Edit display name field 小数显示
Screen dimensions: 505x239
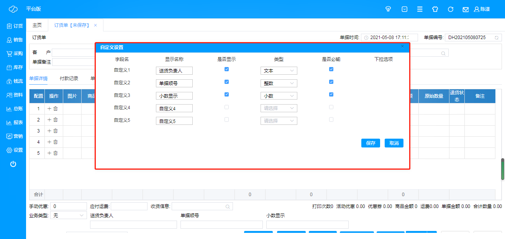(174, 96)
